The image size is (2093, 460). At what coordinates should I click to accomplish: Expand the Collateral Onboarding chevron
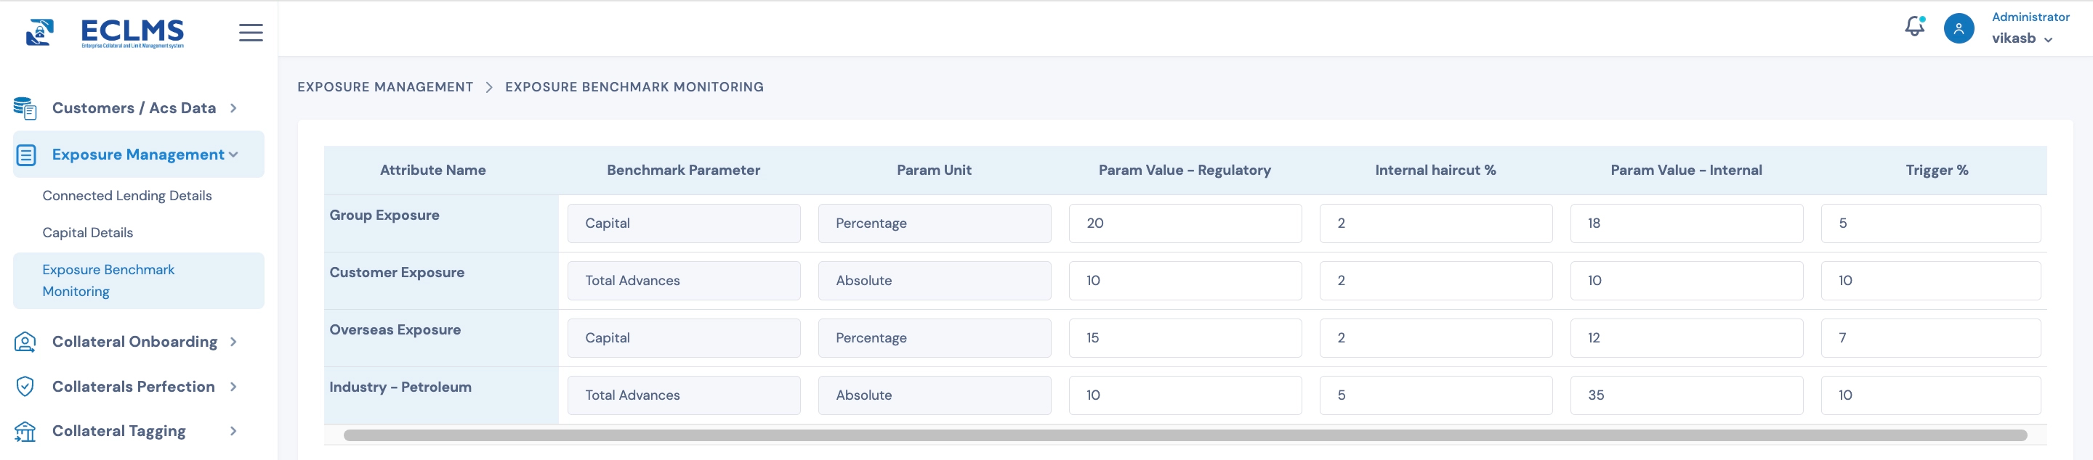click(x=233, y=342)
